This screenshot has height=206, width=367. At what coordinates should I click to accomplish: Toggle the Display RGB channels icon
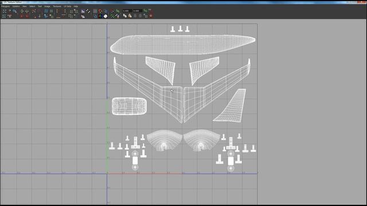pos(100,16)
